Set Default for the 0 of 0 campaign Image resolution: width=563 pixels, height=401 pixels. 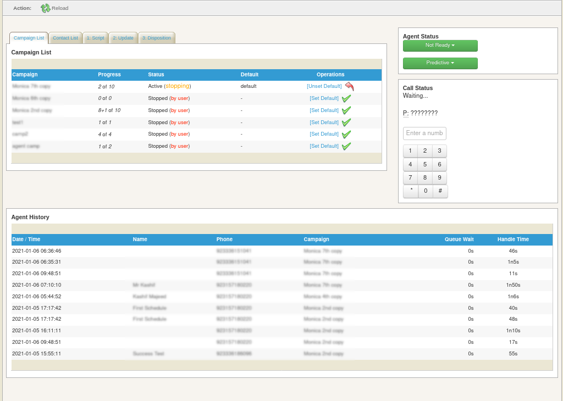(324, 98)
